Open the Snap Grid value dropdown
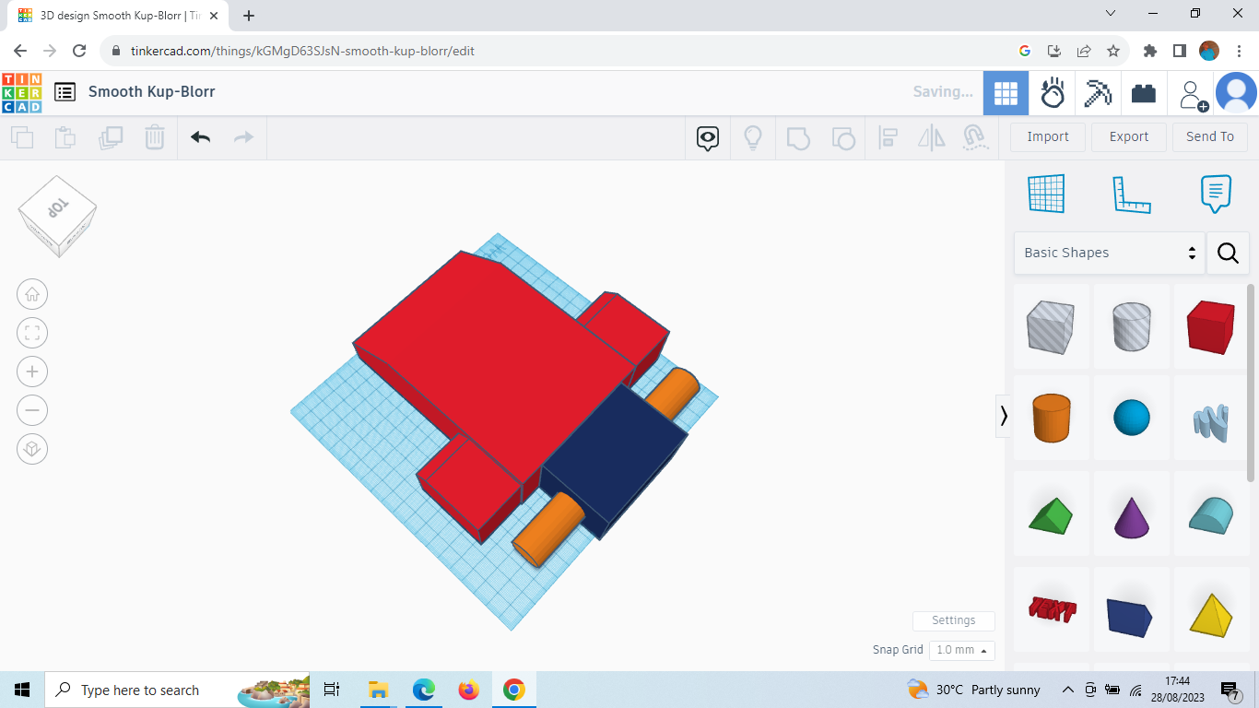The image size is (1259, 708). coord(961,650)
